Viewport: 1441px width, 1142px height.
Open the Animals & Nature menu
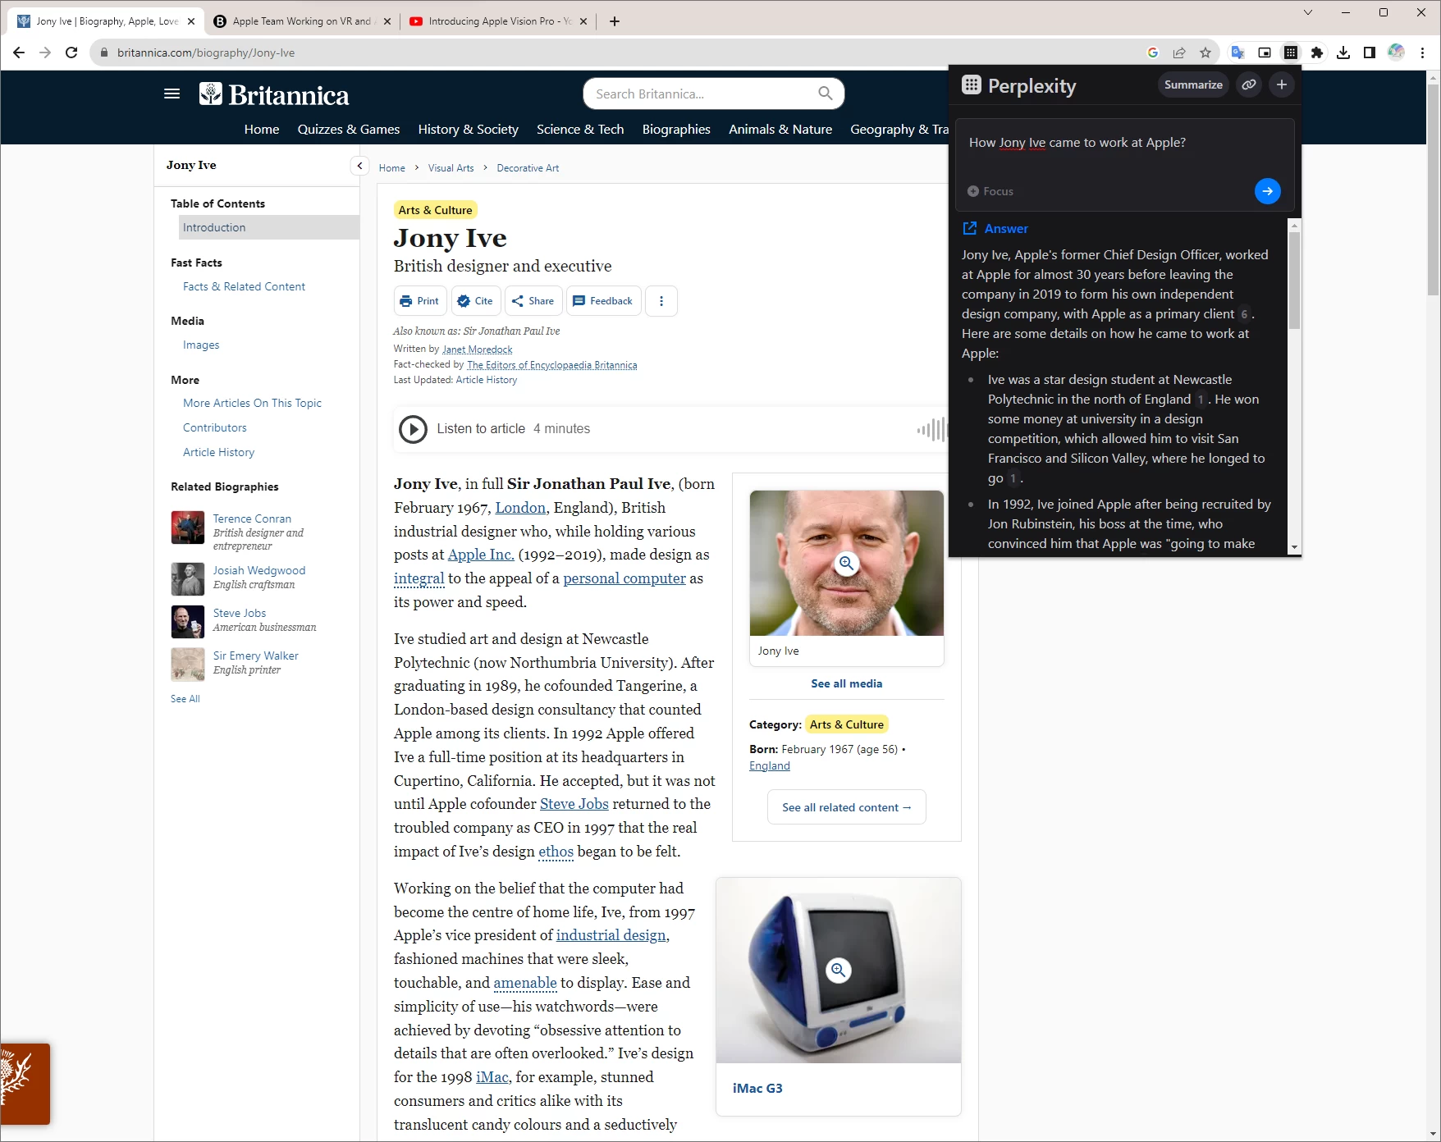pyautogui.click(x=780, y=130)
